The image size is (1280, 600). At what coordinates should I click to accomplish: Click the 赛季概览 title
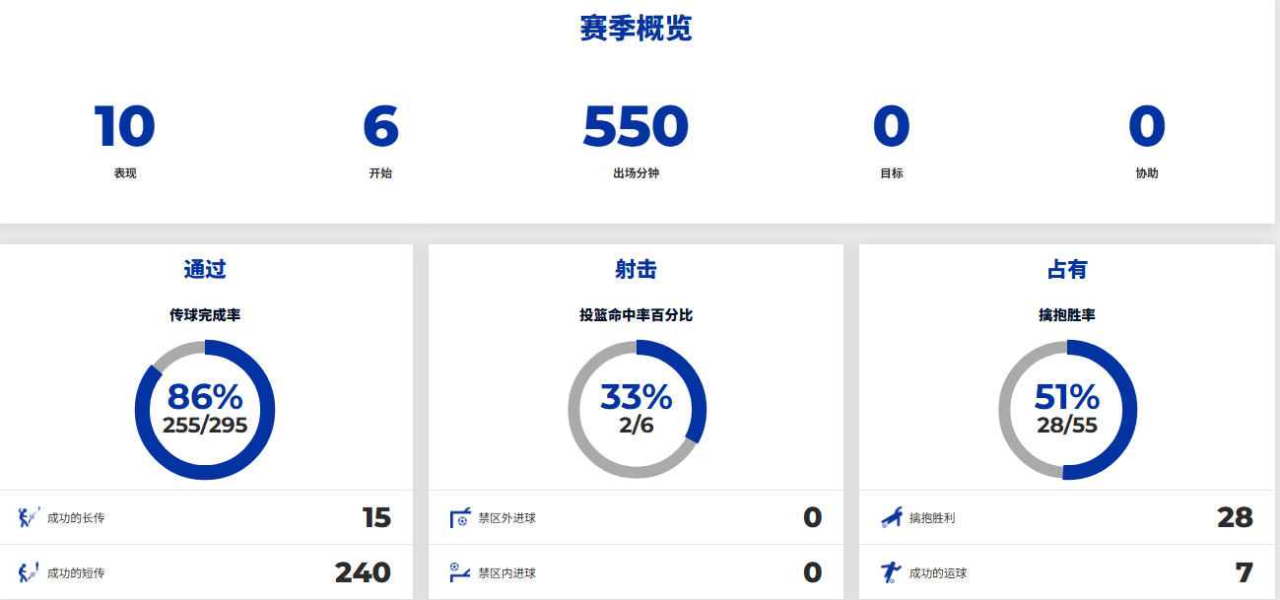click(636, 30)
